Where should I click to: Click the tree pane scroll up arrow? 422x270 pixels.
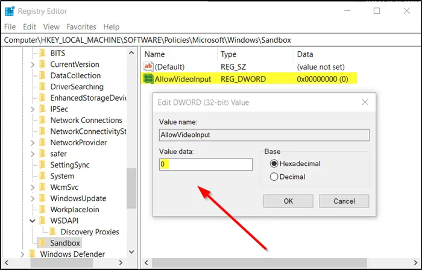131,52
